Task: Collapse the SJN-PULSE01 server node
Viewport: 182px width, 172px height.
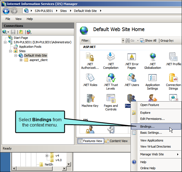Action: point(5,42)
